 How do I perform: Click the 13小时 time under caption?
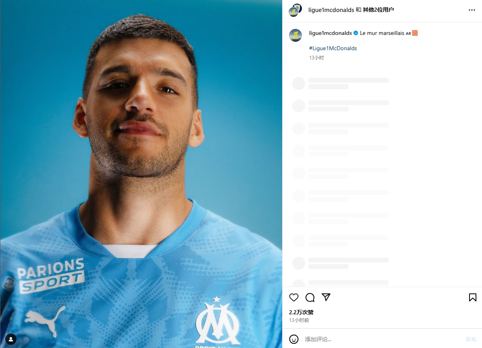(316, 58)
